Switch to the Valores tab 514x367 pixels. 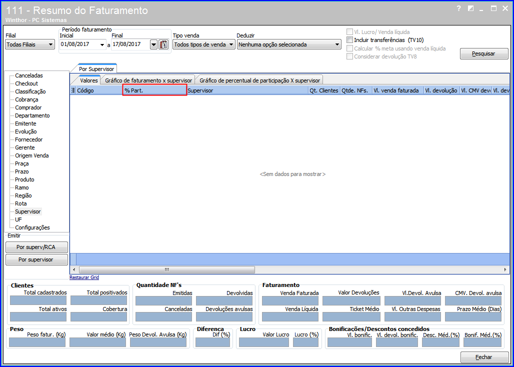[x=89, y=80]
